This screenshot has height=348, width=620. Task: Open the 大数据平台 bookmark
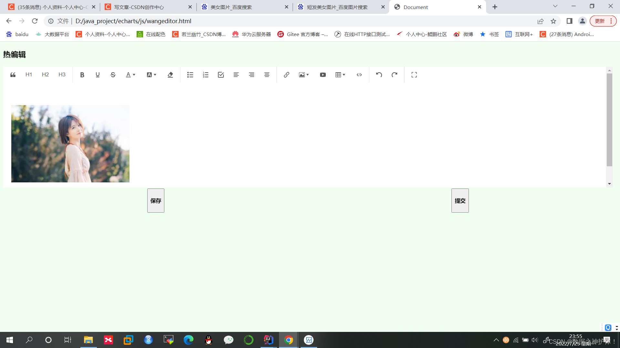[x=52, y=34]
